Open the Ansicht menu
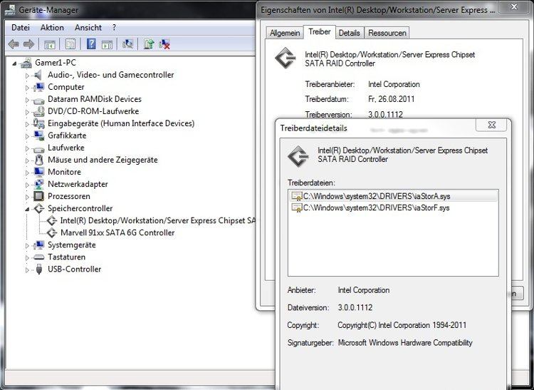Screen dimensions: 534x390 click(88, 28)
